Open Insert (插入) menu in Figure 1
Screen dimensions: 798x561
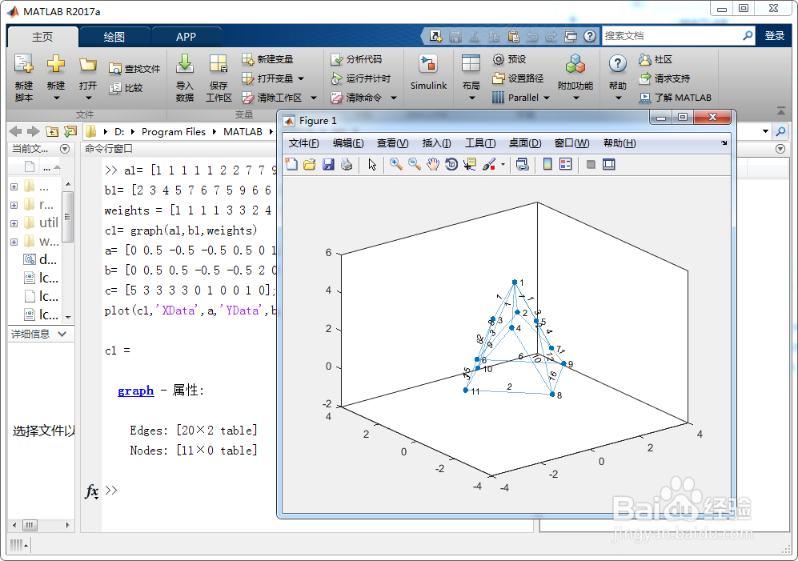[x=436, y=143]
